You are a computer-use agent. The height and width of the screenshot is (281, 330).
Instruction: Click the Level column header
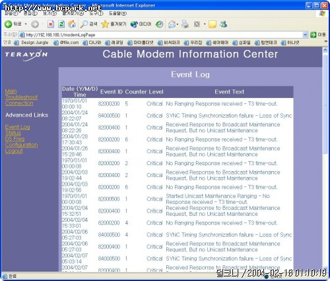[156, 91]
